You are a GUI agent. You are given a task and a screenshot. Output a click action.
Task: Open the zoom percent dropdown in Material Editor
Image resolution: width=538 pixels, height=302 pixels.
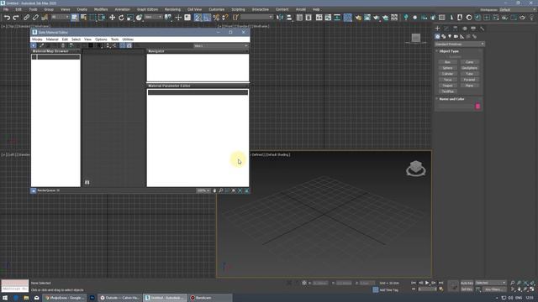click(x=203, y=190)
